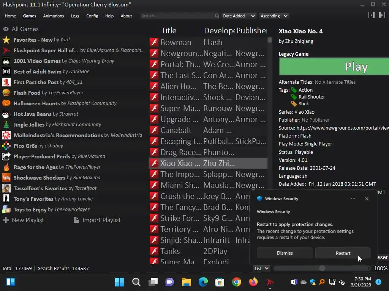Screen dimensions: 389x291
Task: Click the search magnifier icon in toolbar
Action: [x=217, y=16]
